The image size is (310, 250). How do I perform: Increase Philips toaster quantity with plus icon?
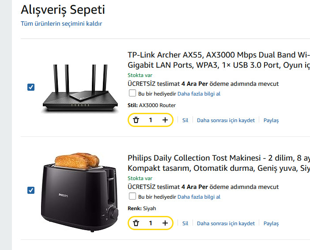coord(165,223)
